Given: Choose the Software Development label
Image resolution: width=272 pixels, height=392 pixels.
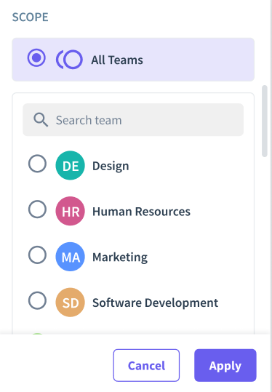Looking at the screenshot, I should pos(155,303).
